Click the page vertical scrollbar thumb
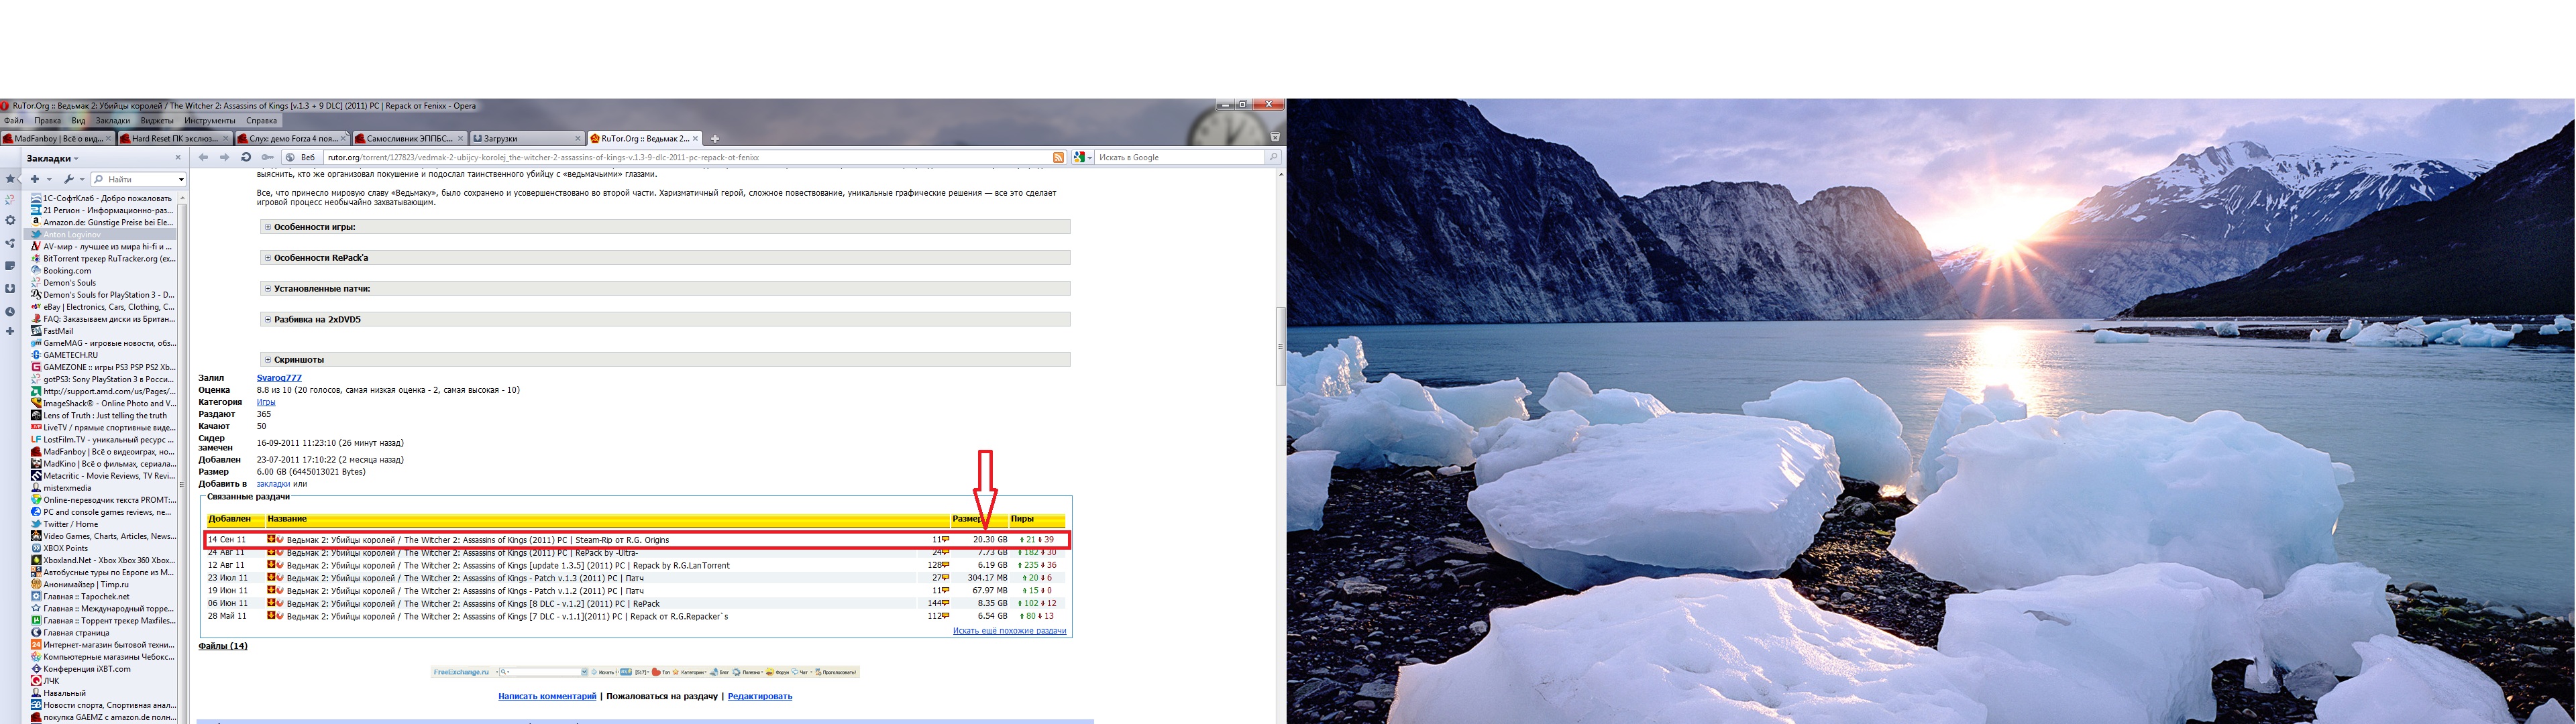The height and width of the screenshot is (724, 2576). tap(1280, 346)
